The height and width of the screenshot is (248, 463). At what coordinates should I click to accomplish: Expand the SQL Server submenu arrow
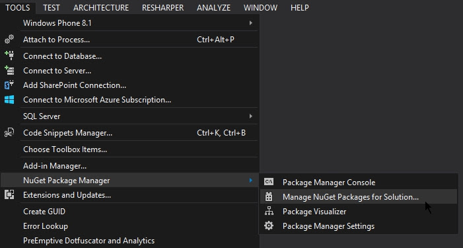251,116
